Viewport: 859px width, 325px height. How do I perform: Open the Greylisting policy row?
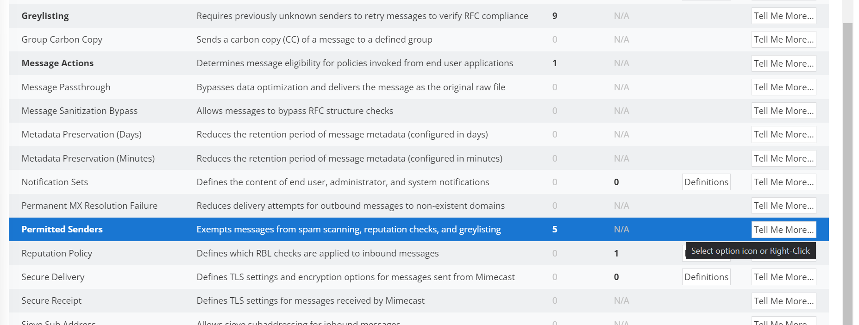pyautogui.click(x=45, y=16)
